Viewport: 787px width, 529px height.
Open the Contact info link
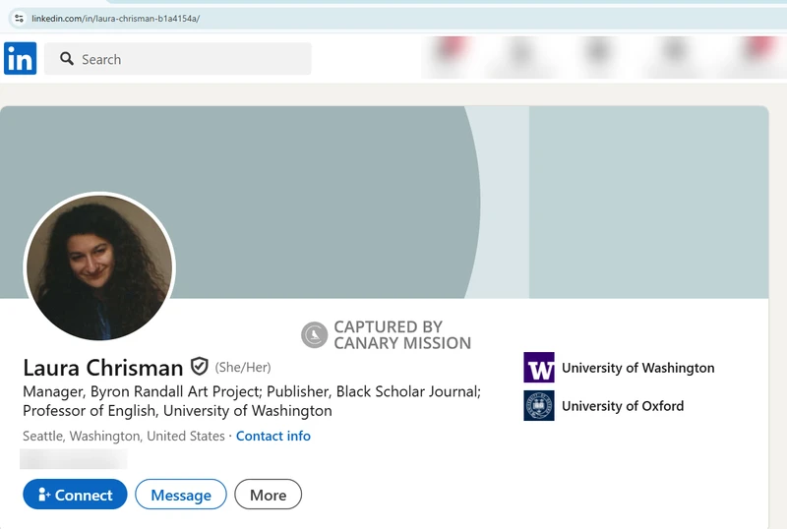pyautogui.click(x=272, y=436)
